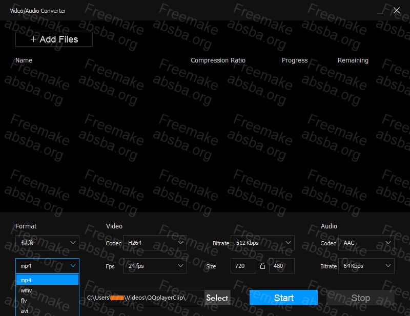The image size is (410, 316).
Task: Click the Compression Ratio column header
Action: coord(218,60)
